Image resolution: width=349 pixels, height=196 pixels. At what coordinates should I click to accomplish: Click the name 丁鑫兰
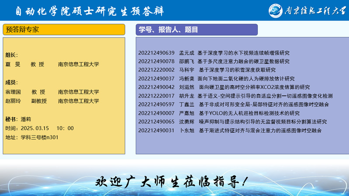point(187,105)
